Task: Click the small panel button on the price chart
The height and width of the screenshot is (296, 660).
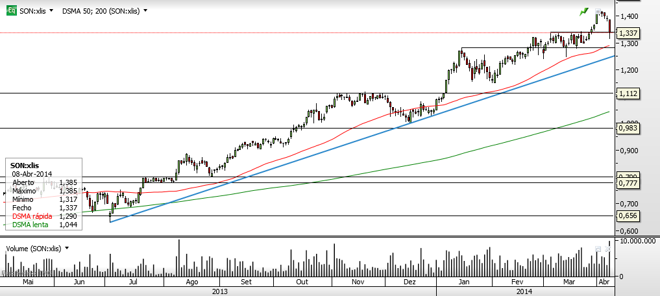Action: [x=597, y=11]
